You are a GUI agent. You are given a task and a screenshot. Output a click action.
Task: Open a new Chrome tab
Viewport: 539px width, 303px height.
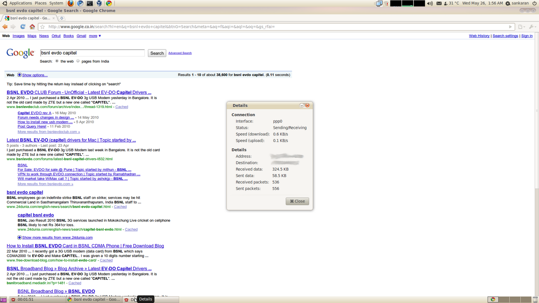click(62, 18)
